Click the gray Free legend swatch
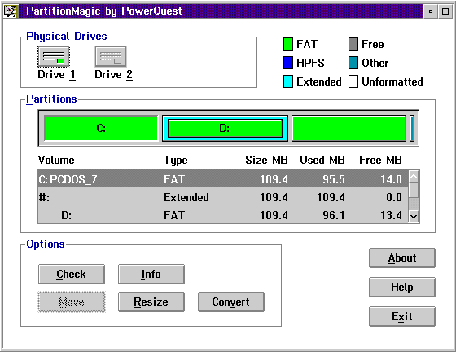This screenshot has height=352, width=456. coord(353,44)
